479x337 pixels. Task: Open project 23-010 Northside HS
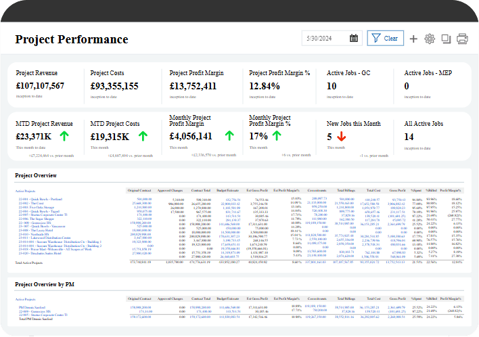coord(34,234)
